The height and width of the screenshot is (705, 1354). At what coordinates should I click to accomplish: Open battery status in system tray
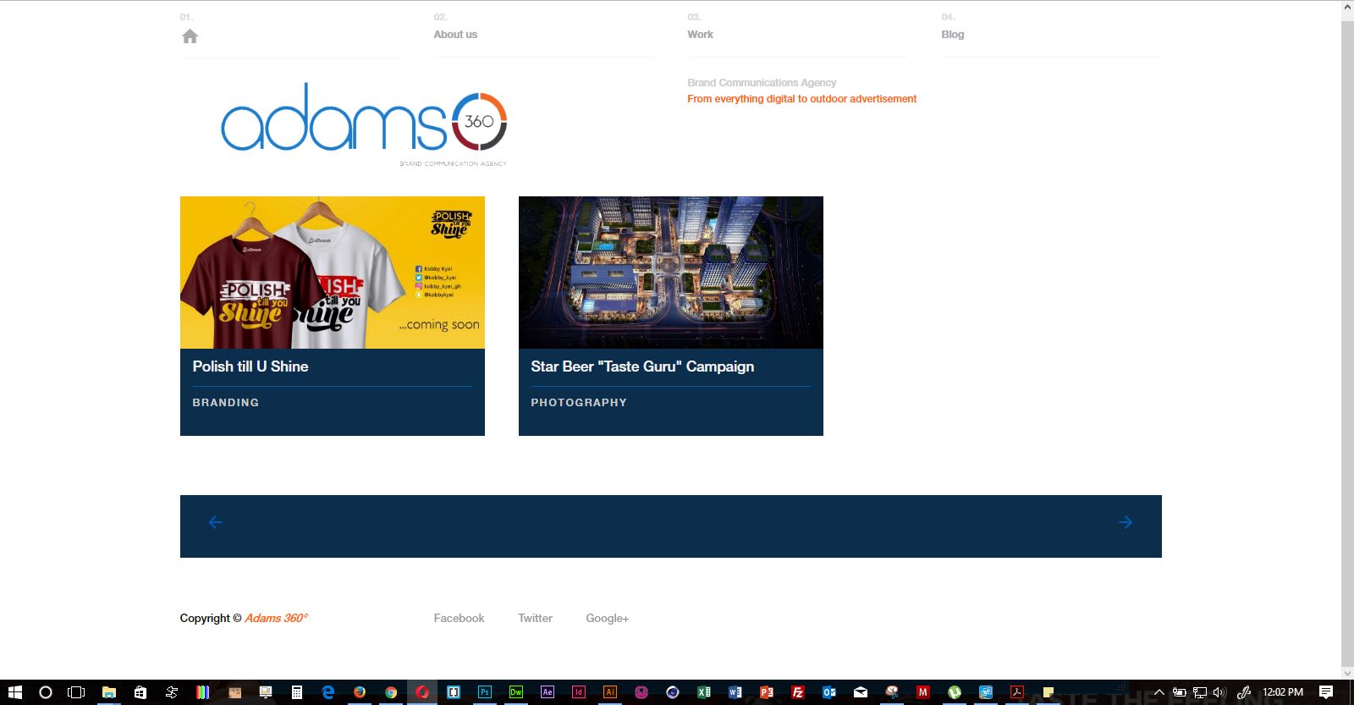click(1179, 692)
